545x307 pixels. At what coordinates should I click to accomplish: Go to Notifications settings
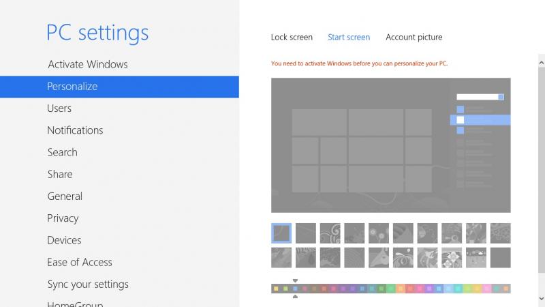75,130
